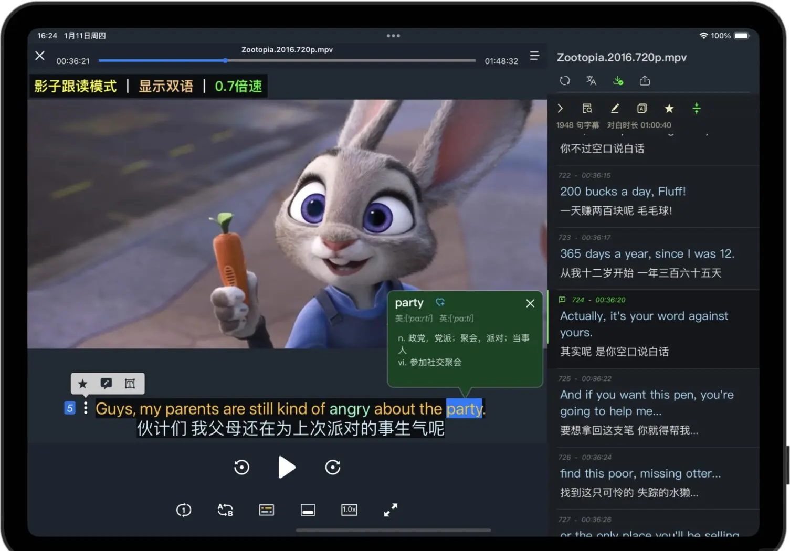Viewport: 790px width, 551px height.
Task: Click the 1948 句字幕 count label
Action: [577, 125]
